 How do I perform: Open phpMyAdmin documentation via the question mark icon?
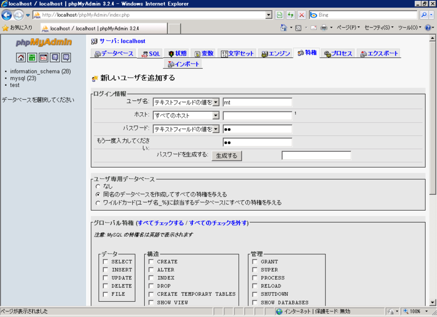[55, 57]
